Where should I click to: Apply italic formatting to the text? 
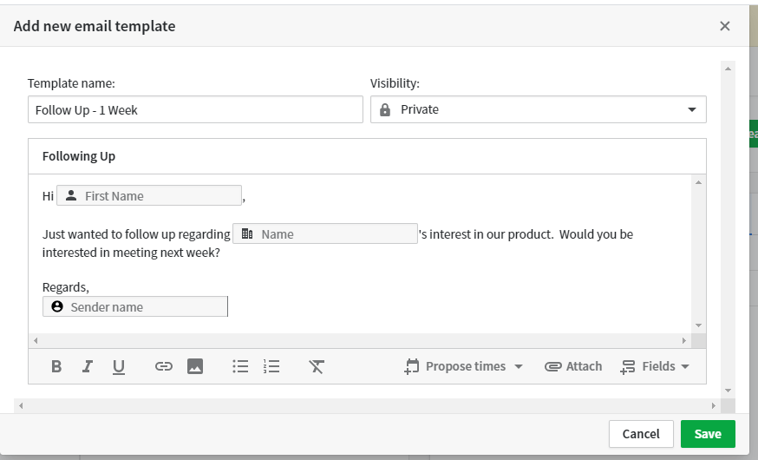[88, 366]
